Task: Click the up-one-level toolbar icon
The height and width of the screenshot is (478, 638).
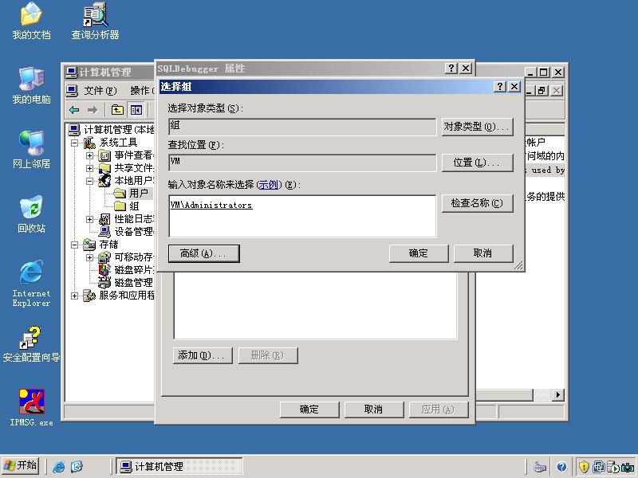Action: pos(117,110)
